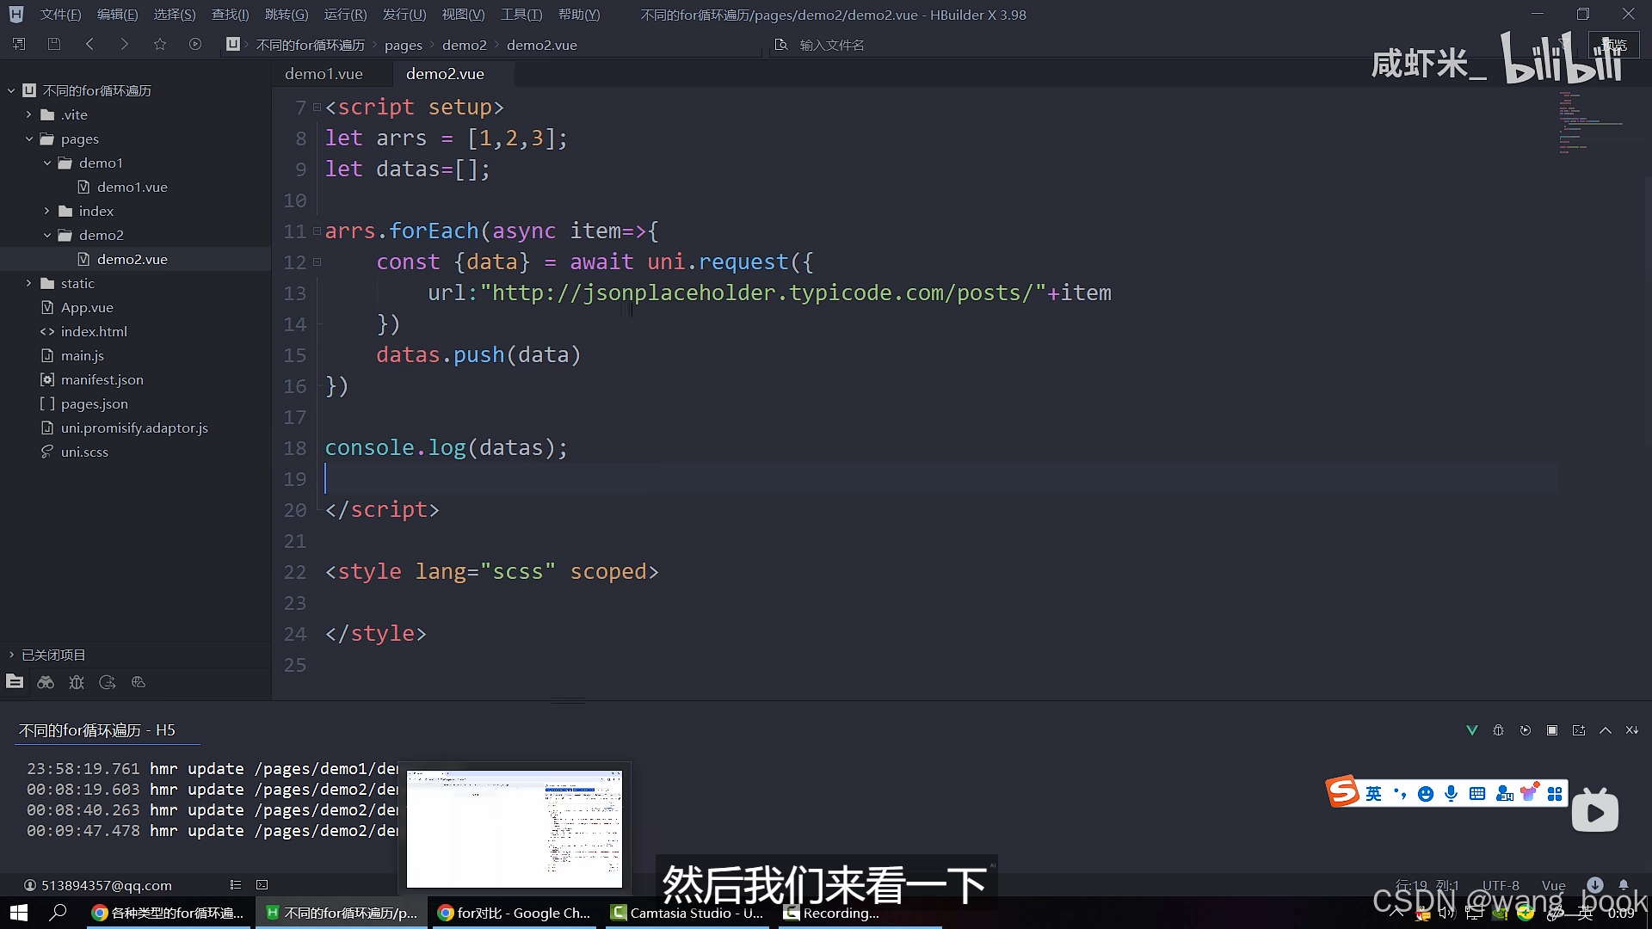The image size is (1652, 929).
Task: Open uni.scss in the file tree
Action: click(x=84, y=452)
